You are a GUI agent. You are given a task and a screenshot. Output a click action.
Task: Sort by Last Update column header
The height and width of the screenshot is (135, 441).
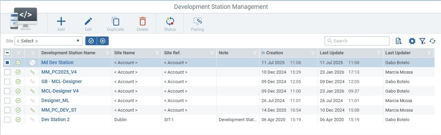332,53
